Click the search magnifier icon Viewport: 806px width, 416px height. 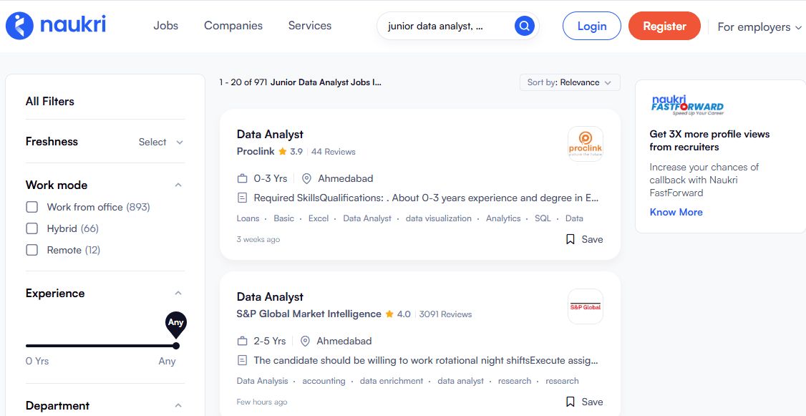click(x=523, y=25)
